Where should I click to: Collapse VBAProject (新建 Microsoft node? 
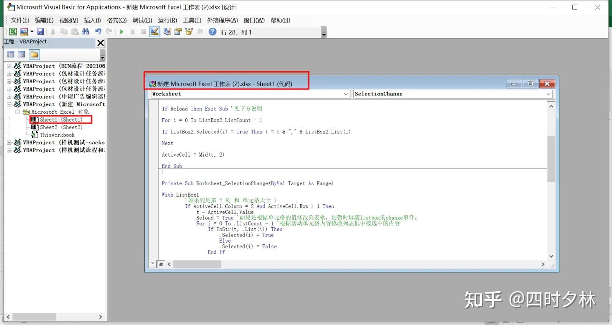[9, 104]
